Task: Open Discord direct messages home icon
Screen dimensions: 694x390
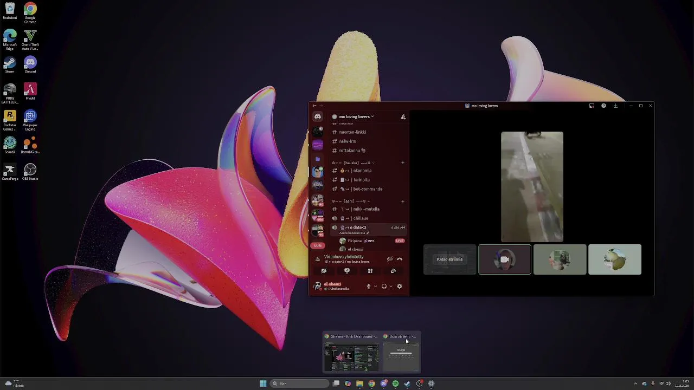Action: click(x=318, y=116)
